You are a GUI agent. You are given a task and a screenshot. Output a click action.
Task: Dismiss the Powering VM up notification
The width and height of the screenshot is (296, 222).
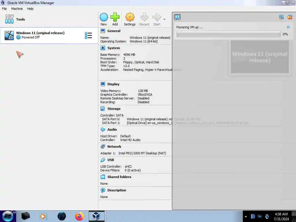point(288,27)
